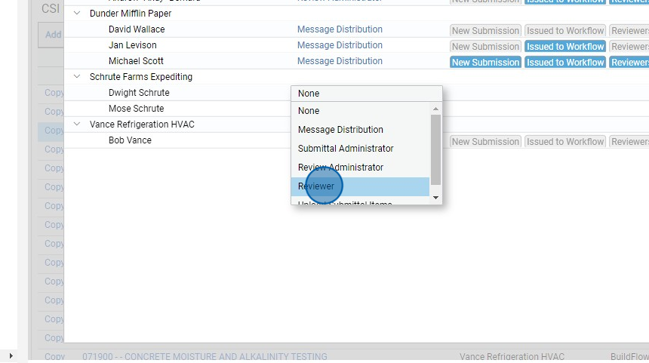Choose Review Administrator from the role list

pyautogui.click(x=360, y=168)
